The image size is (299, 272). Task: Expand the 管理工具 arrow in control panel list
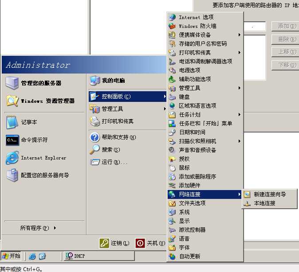(x=239, y=88)
